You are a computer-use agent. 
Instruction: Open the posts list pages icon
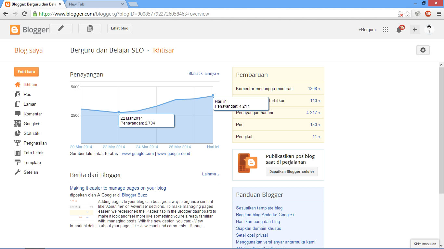pos(90,28)
